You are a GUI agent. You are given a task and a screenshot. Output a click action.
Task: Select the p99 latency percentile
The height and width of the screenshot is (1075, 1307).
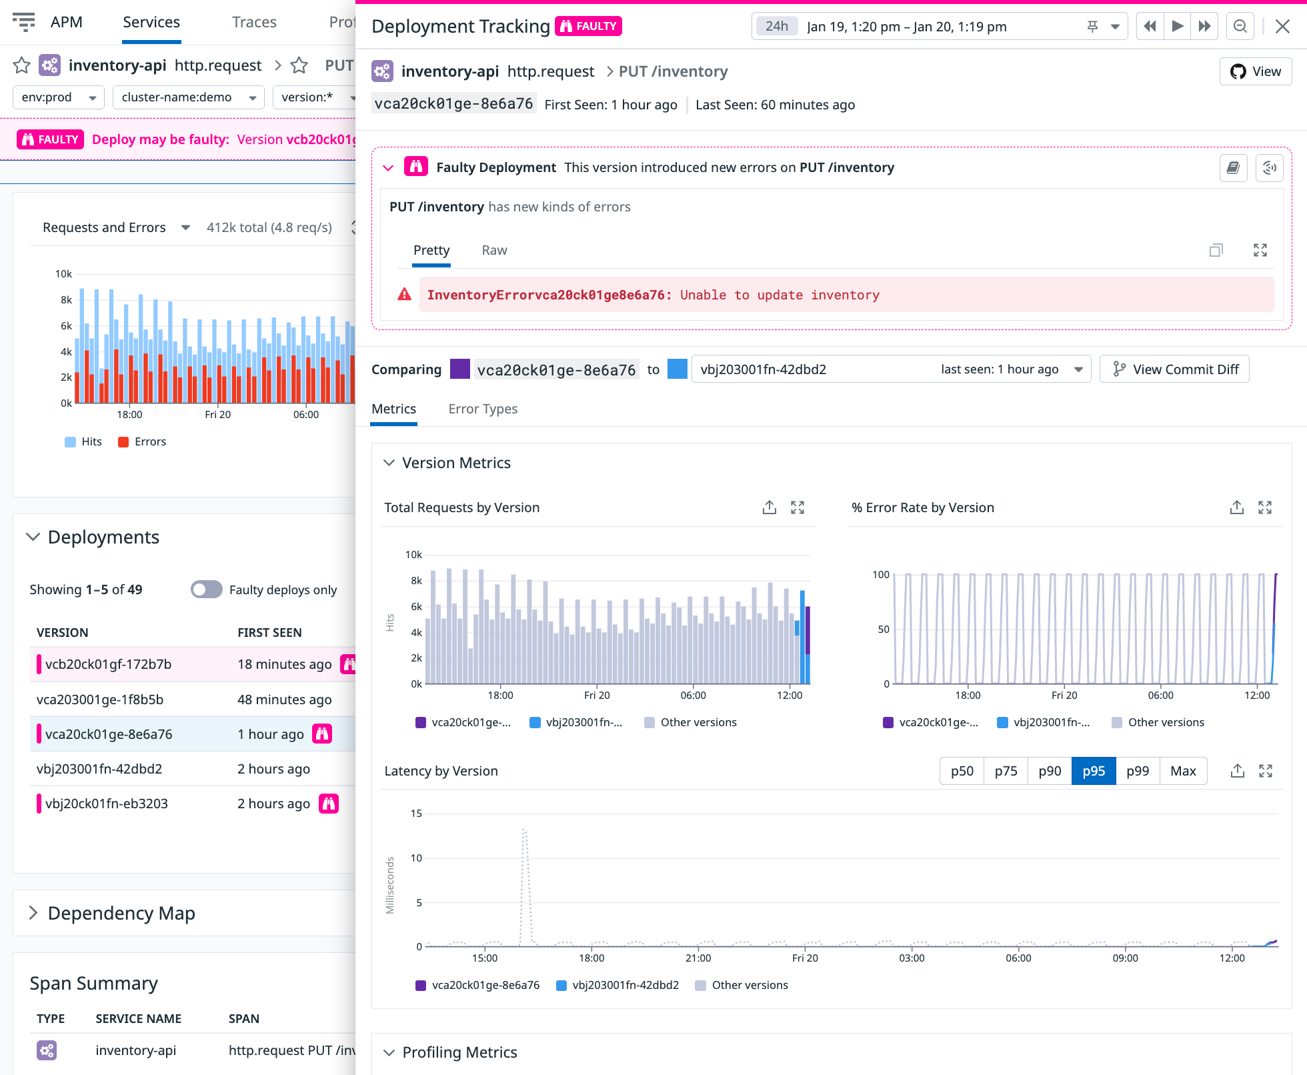[x=1138, y=771]
